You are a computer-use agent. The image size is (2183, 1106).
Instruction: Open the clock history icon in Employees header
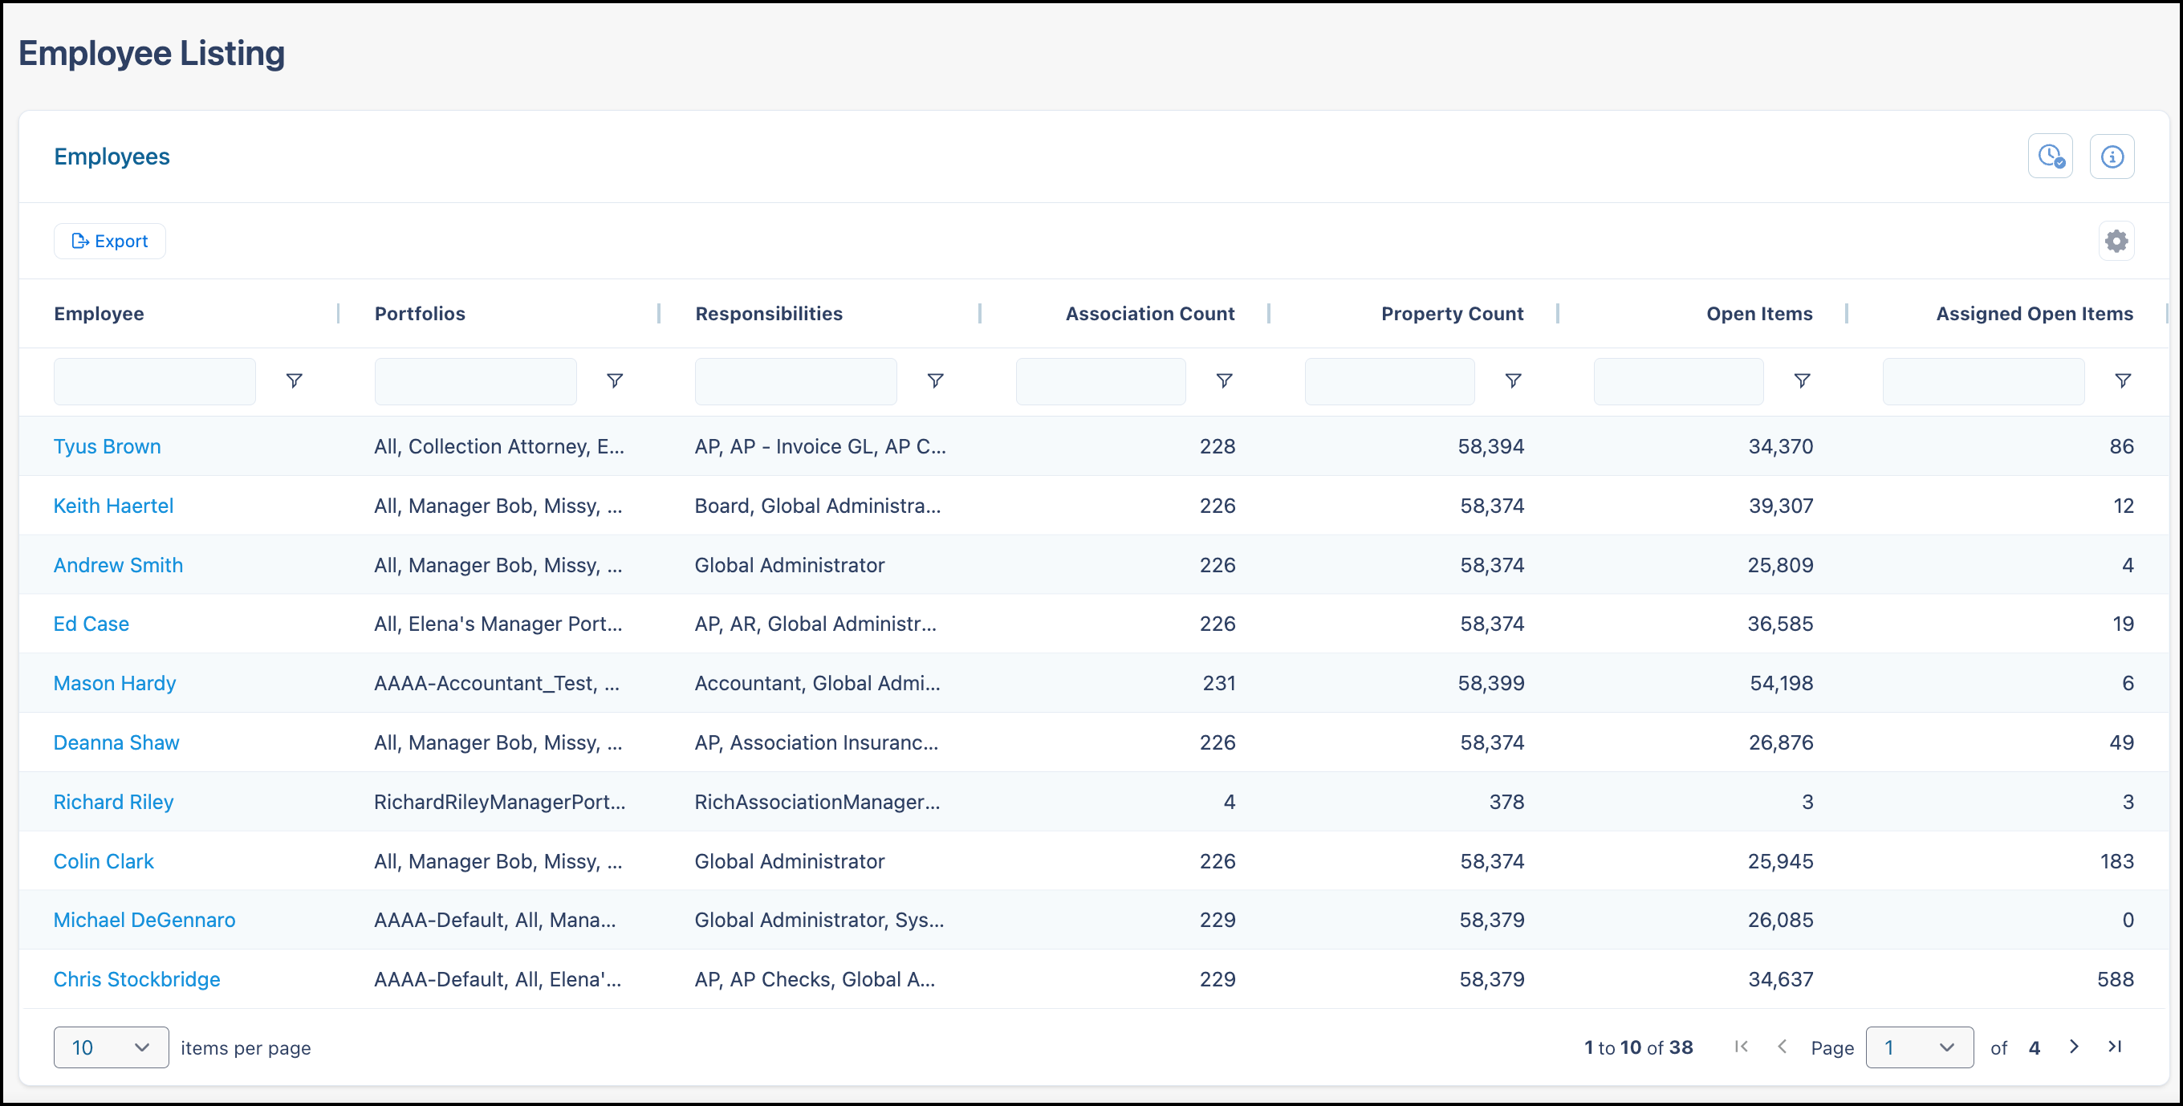pyautogui.click(x=2050, y=156)
